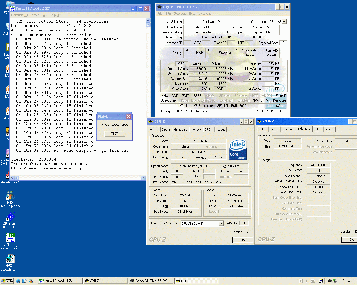Click CrystalCPUID title bar chip icon
357x285 pixels.
coord(160,7)
